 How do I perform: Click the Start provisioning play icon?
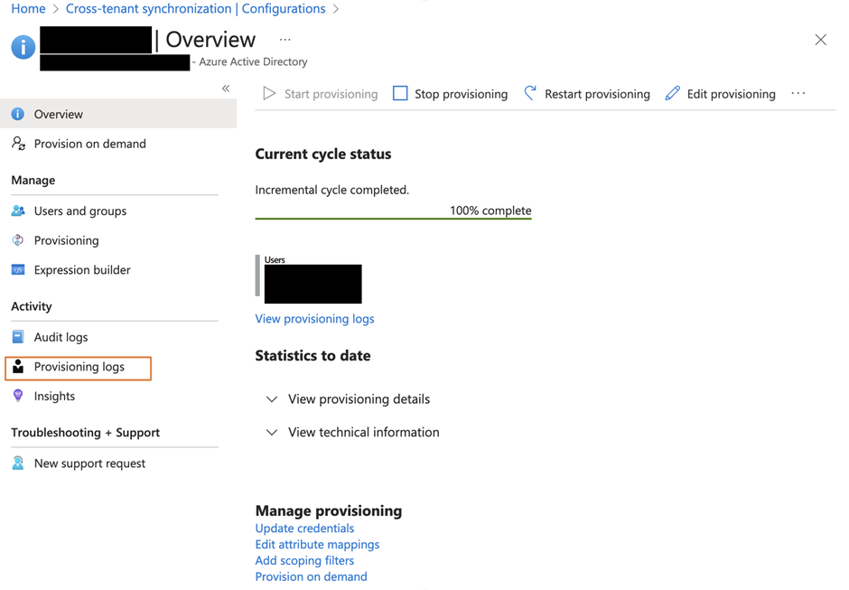[269, 94]
